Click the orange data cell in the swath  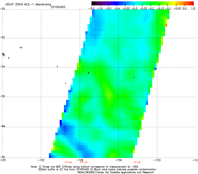click(x=166, y=25)
